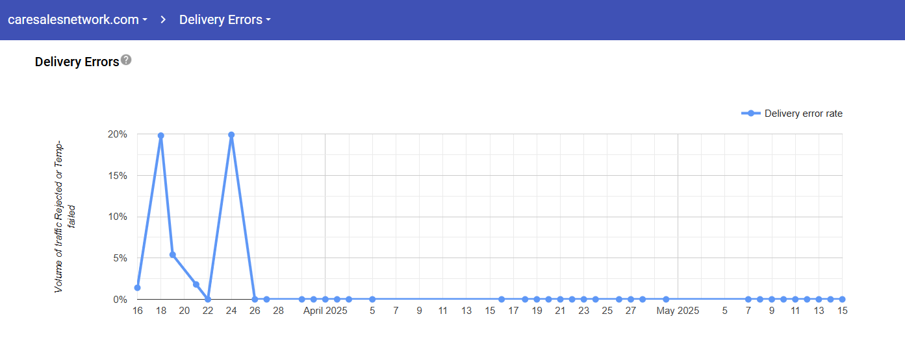Select the 20% peak point on the 24th
Image resolution: width=905 pixels, height=360 pixels.
click(231, 135)
